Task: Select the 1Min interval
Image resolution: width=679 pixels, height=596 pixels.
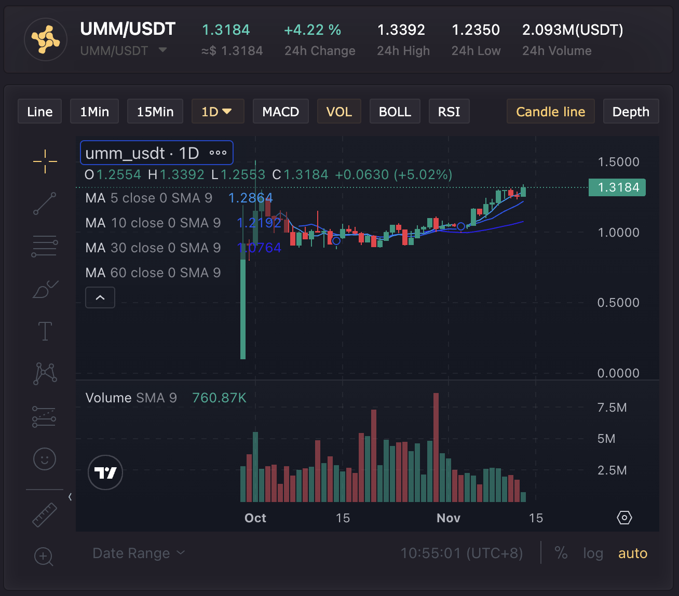Action: pos(94,112)
